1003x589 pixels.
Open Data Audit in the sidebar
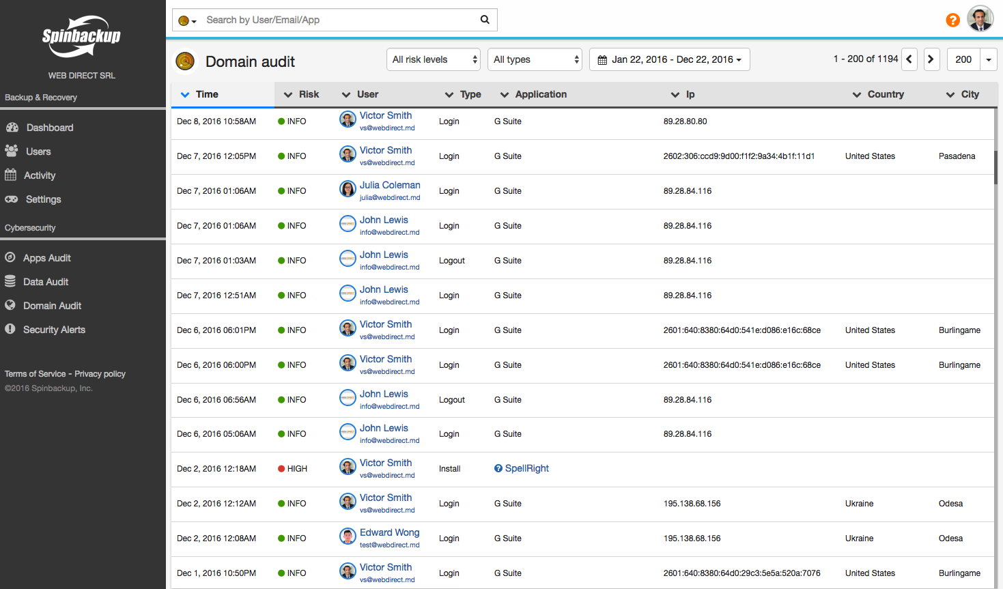[x=46, y=282]
